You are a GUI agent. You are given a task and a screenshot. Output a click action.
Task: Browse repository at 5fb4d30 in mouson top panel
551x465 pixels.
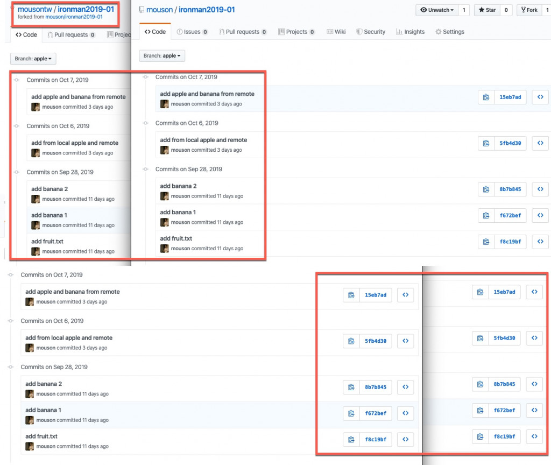click(540, 143)
